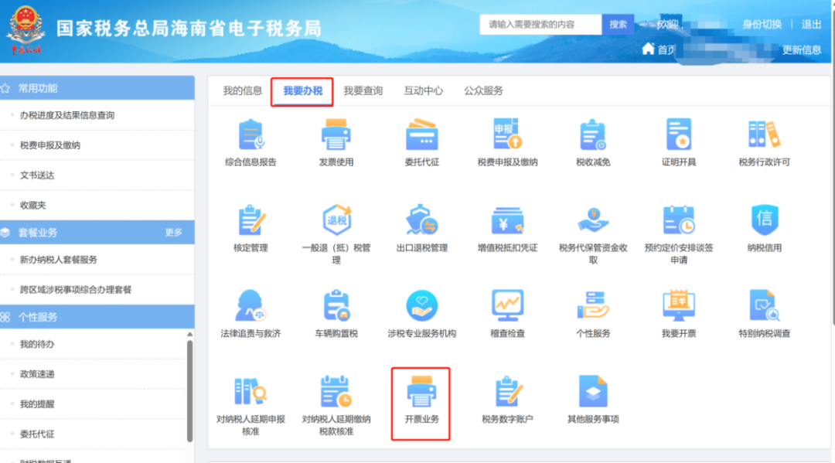This screenshot has width=835, height=463.
Task: Open 其他服务事项 icon
Action: pos(593,392)
